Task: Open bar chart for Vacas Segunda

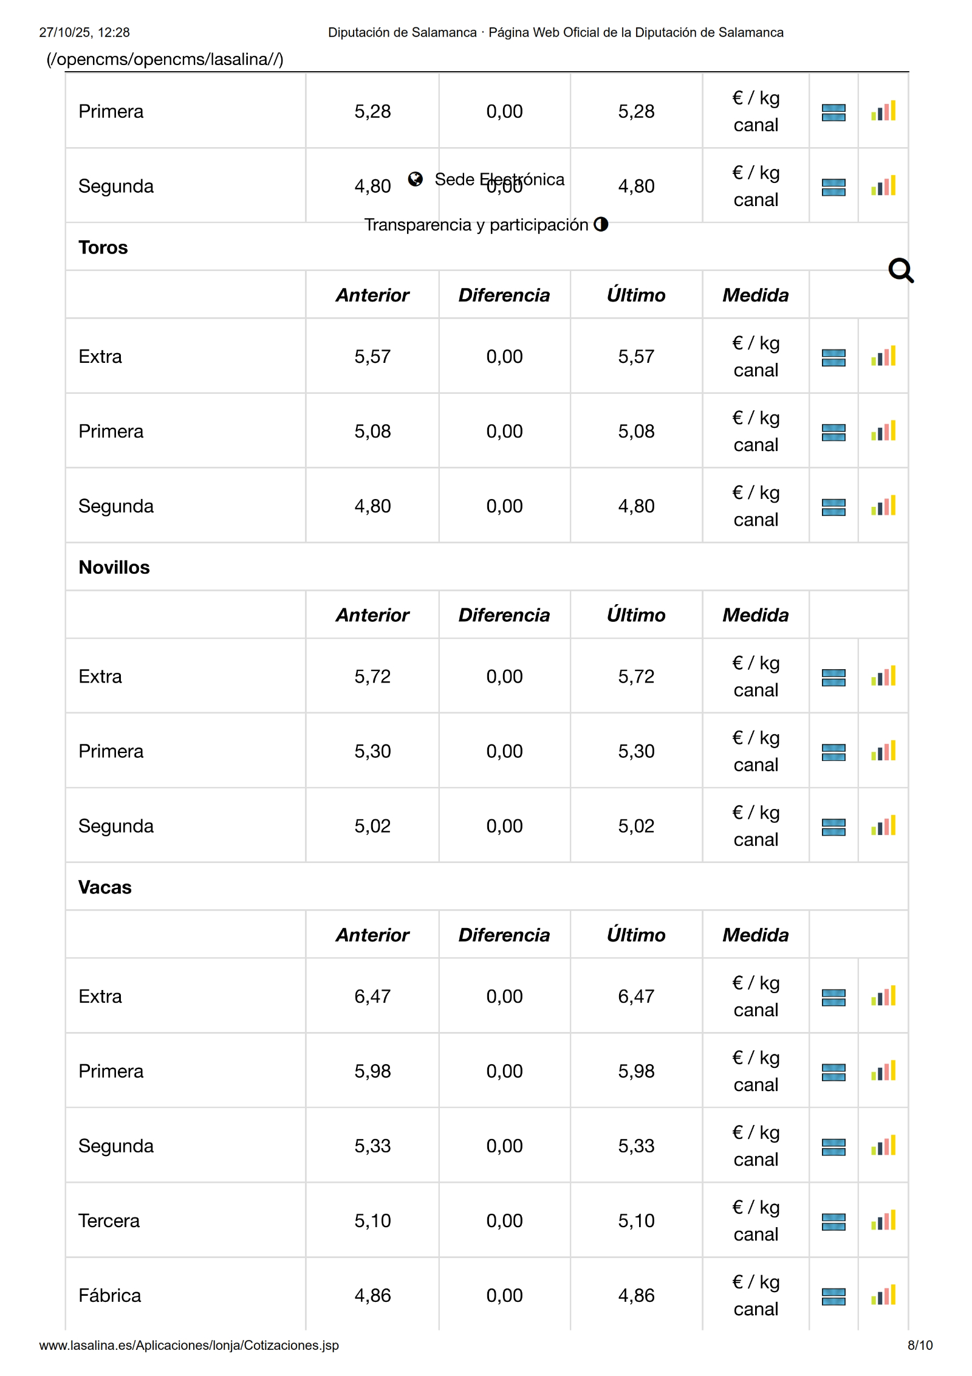Action: [x=883, y=1146]
